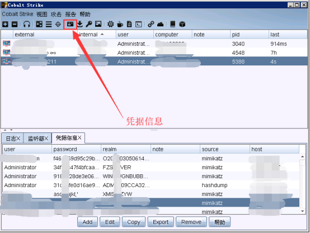Viewport: 310px width, 233px height.
Task: Click the cube about icon
Action: tap(182, 24)
